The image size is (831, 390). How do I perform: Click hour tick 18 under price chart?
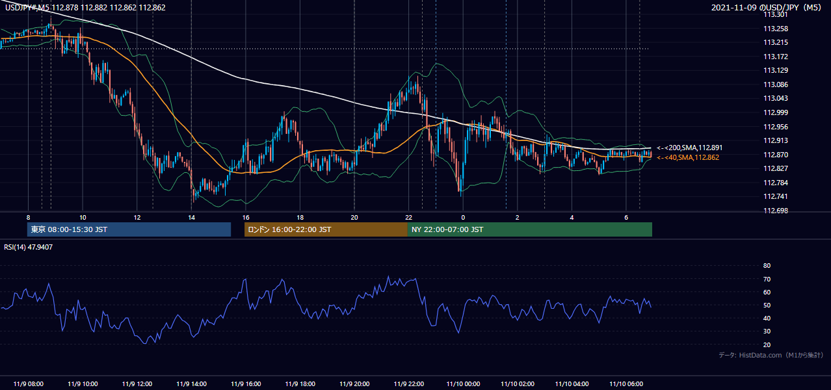tap(300, 216)
